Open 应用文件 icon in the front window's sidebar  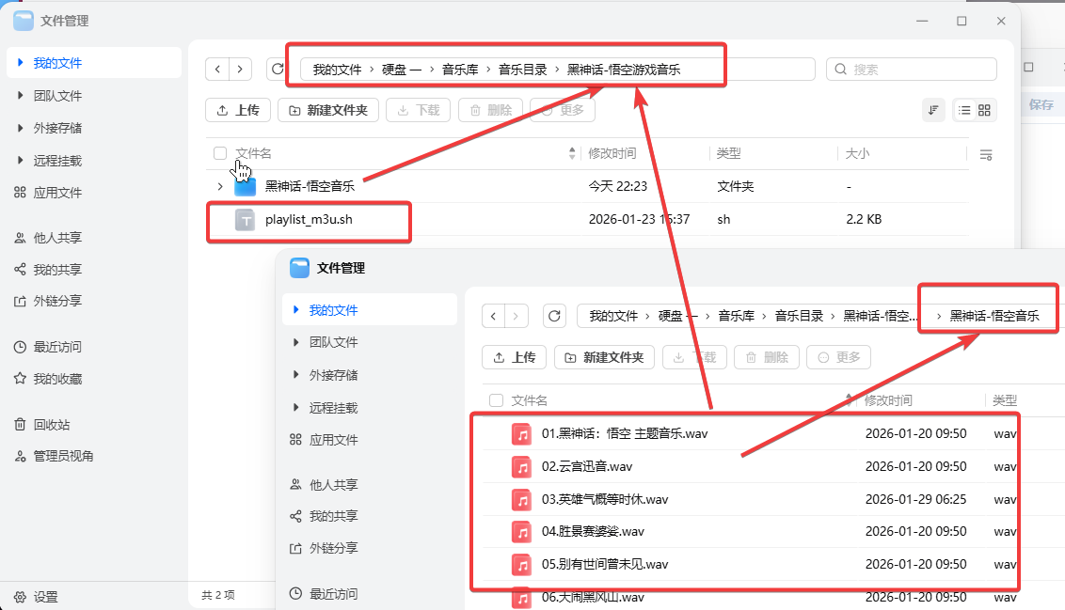pos(295,440)
